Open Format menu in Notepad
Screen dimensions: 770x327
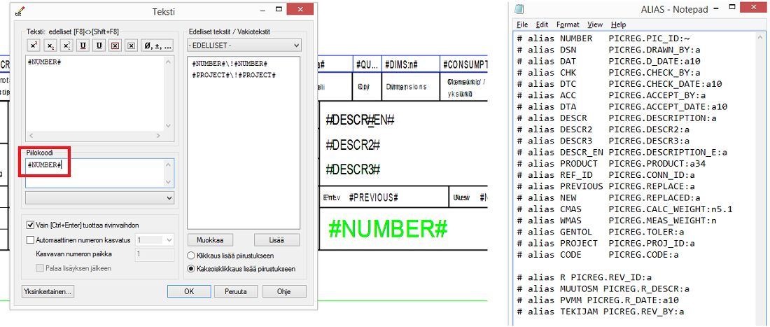point(568,25)
